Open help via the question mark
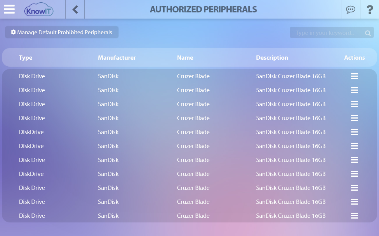 click(370, 10)
